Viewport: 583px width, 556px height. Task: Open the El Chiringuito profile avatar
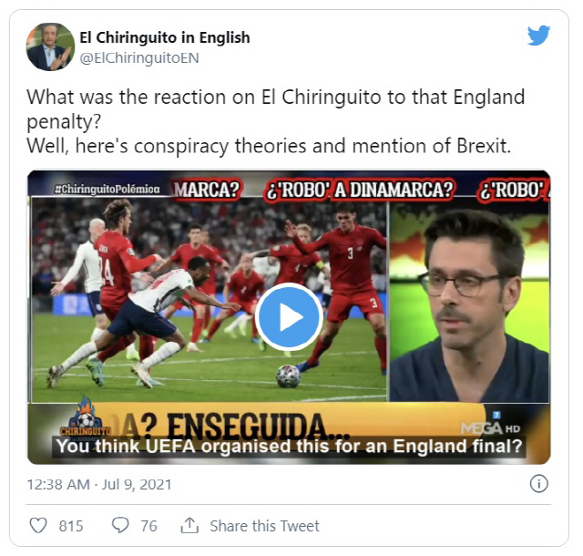click(50, 46)
